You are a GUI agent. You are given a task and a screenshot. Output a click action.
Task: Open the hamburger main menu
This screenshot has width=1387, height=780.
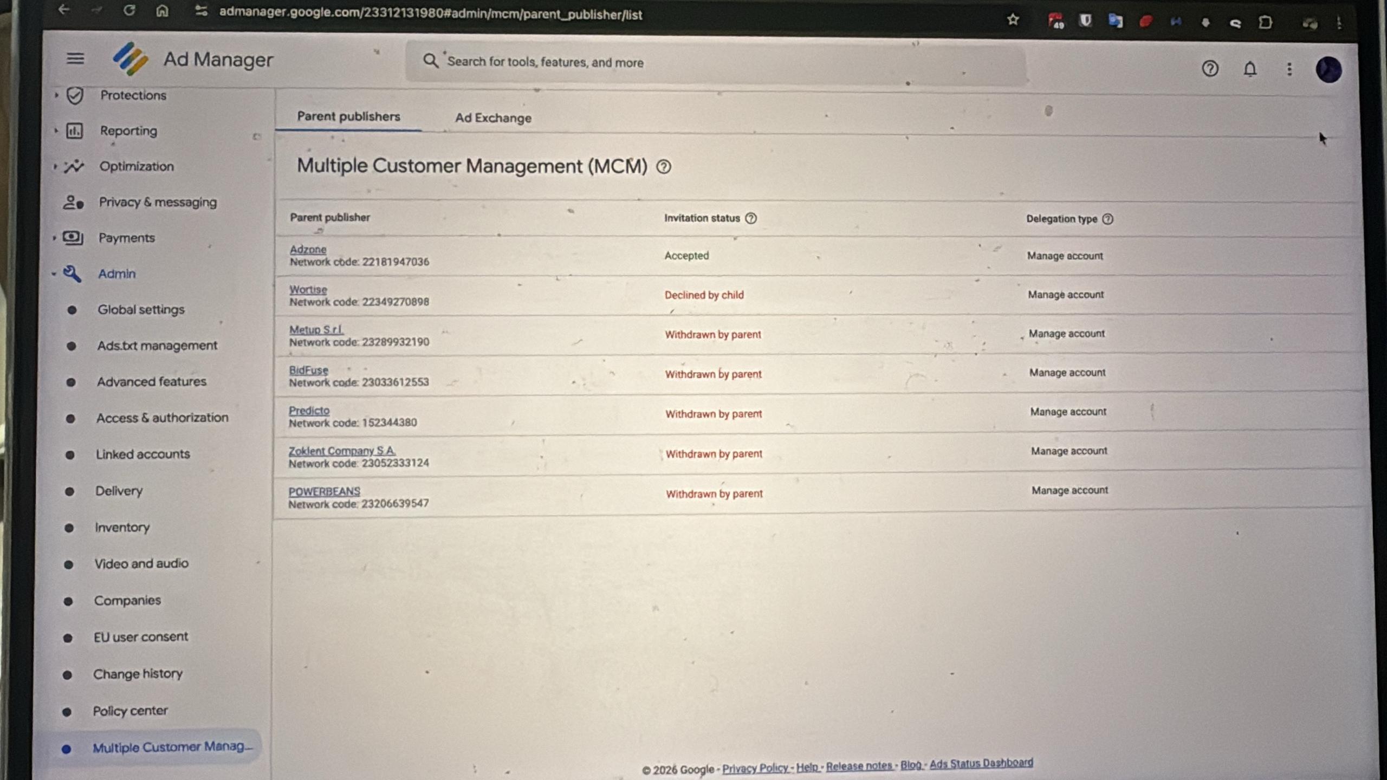pyautogui.click(x=75, y=58)
